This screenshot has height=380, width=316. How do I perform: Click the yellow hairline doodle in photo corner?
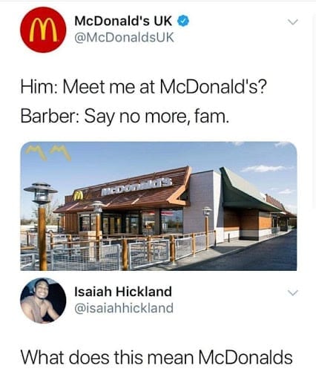point(48,153)
